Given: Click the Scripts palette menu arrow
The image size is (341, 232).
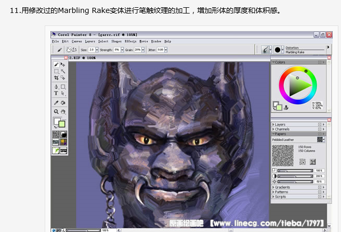Looking at the screenshot, I should tap(324, 197).
